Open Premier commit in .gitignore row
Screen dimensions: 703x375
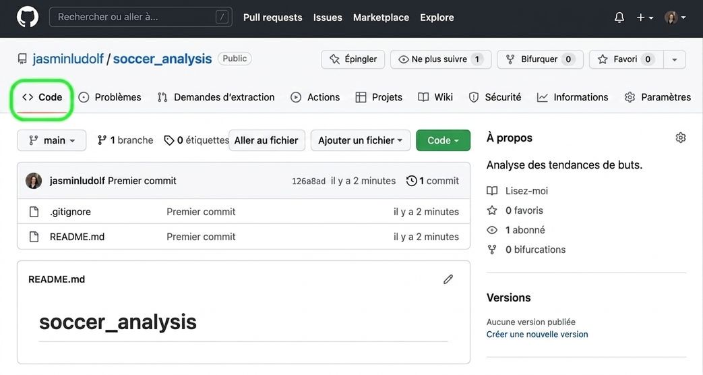pyautogui.click(x=201, y=212)
